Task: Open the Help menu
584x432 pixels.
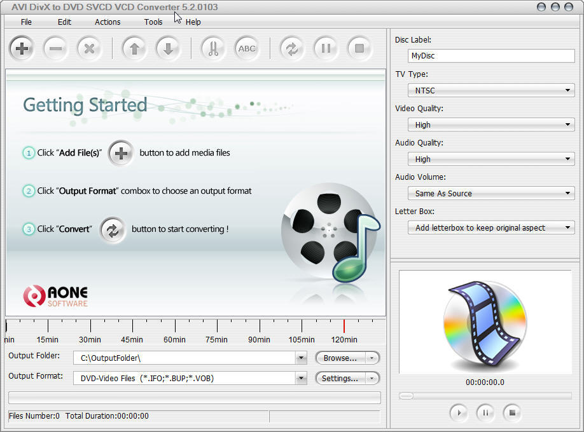Action: click(193, 22)
